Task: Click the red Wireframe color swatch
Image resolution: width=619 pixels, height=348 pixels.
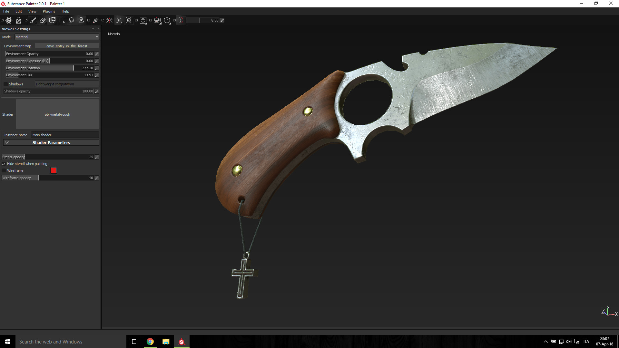Action: [54, 170]
